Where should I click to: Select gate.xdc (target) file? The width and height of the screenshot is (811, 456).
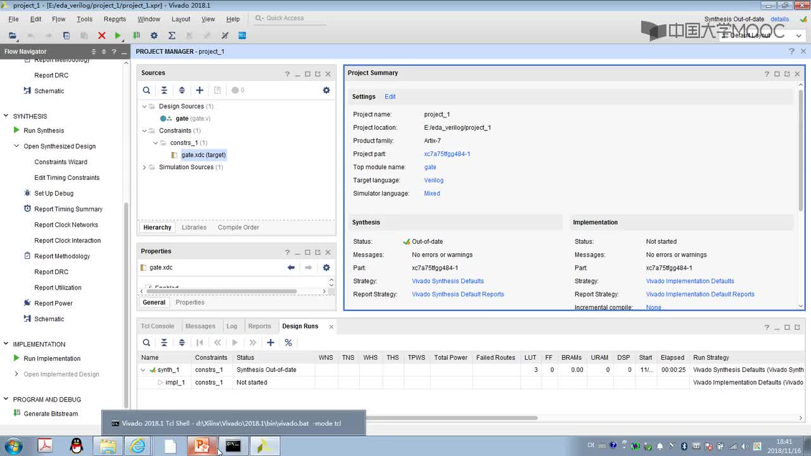[x=203, y=155]
